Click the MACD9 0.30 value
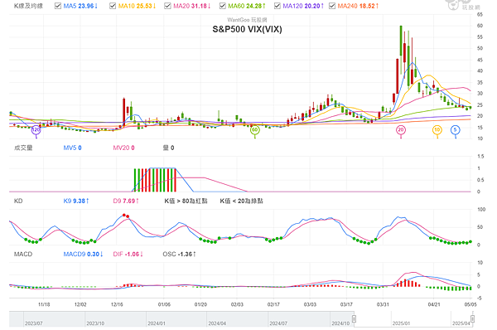 [83, 255]
